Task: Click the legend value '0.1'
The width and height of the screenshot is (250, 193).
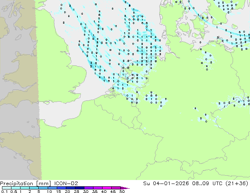Action: coord(4,191)
